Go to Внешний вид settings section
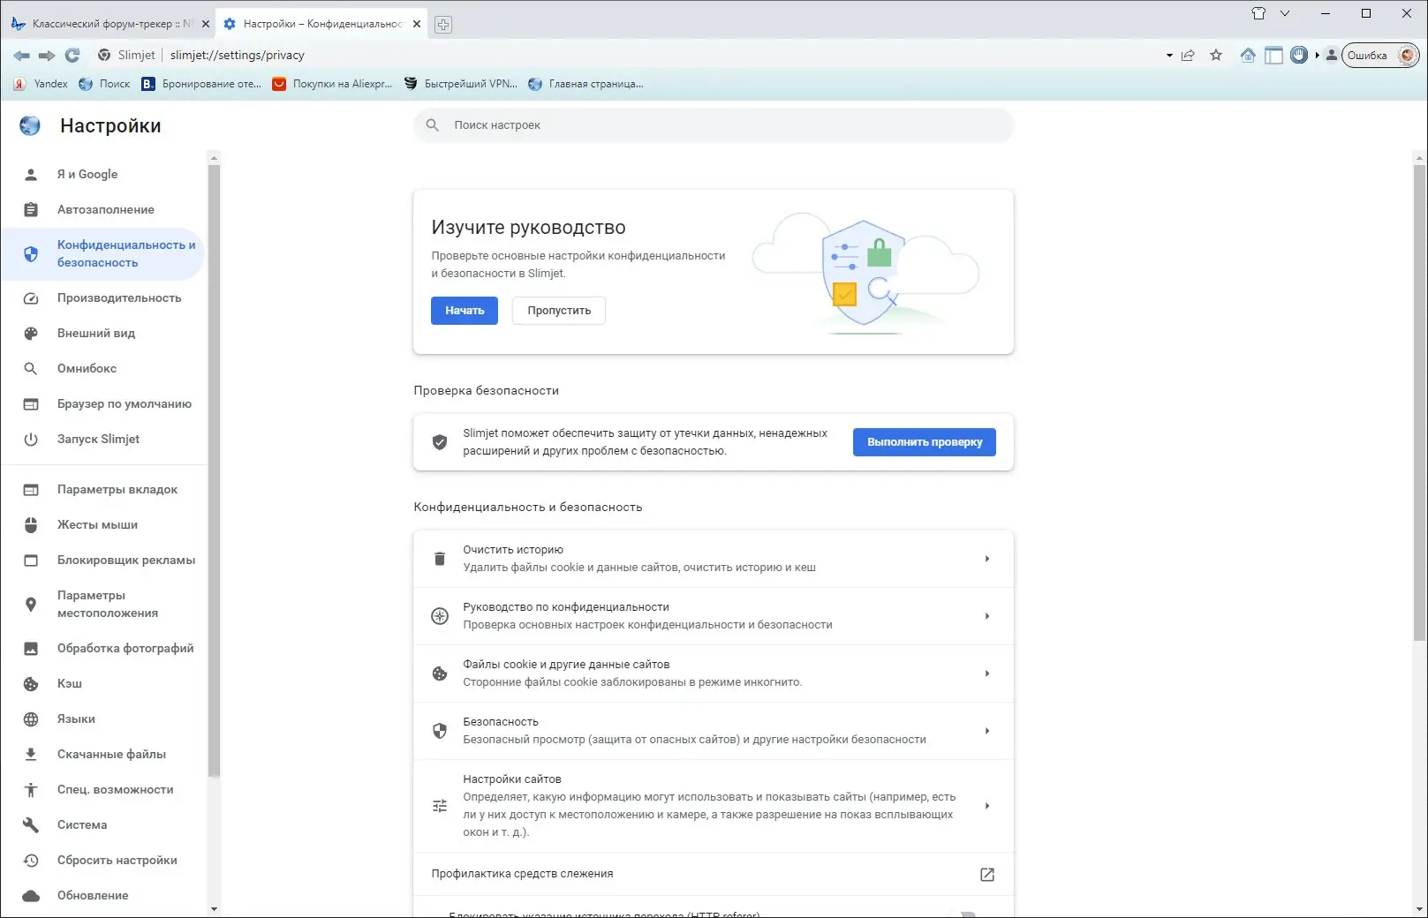This screenshot has width=1428, height=918. (103, 333)
